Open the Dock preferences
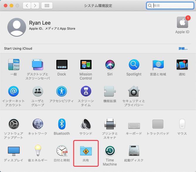This screenshot has width=196, height=172. click(62, 65)
